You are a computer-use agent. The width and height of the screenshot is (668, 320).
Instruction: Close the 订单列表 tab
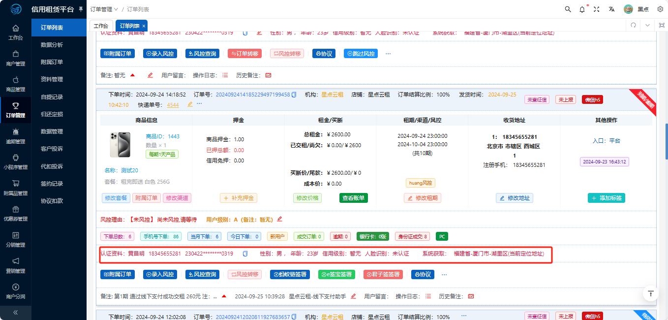click(x=144, y=26)
